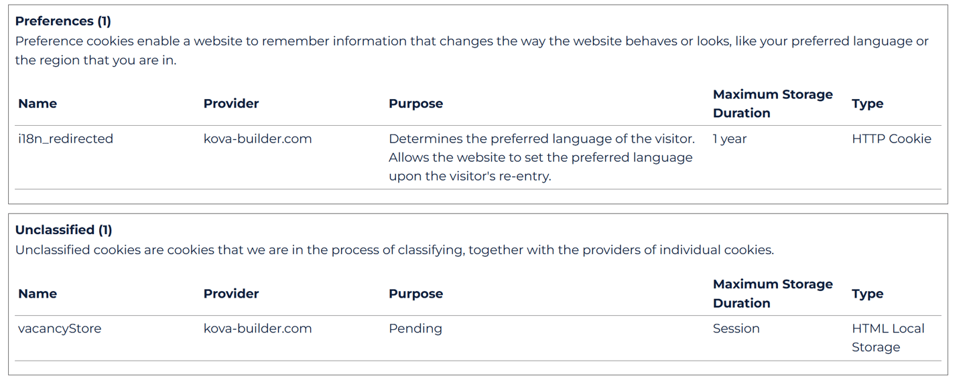Click the Name column header in Unclassified table

click(38, 294)
